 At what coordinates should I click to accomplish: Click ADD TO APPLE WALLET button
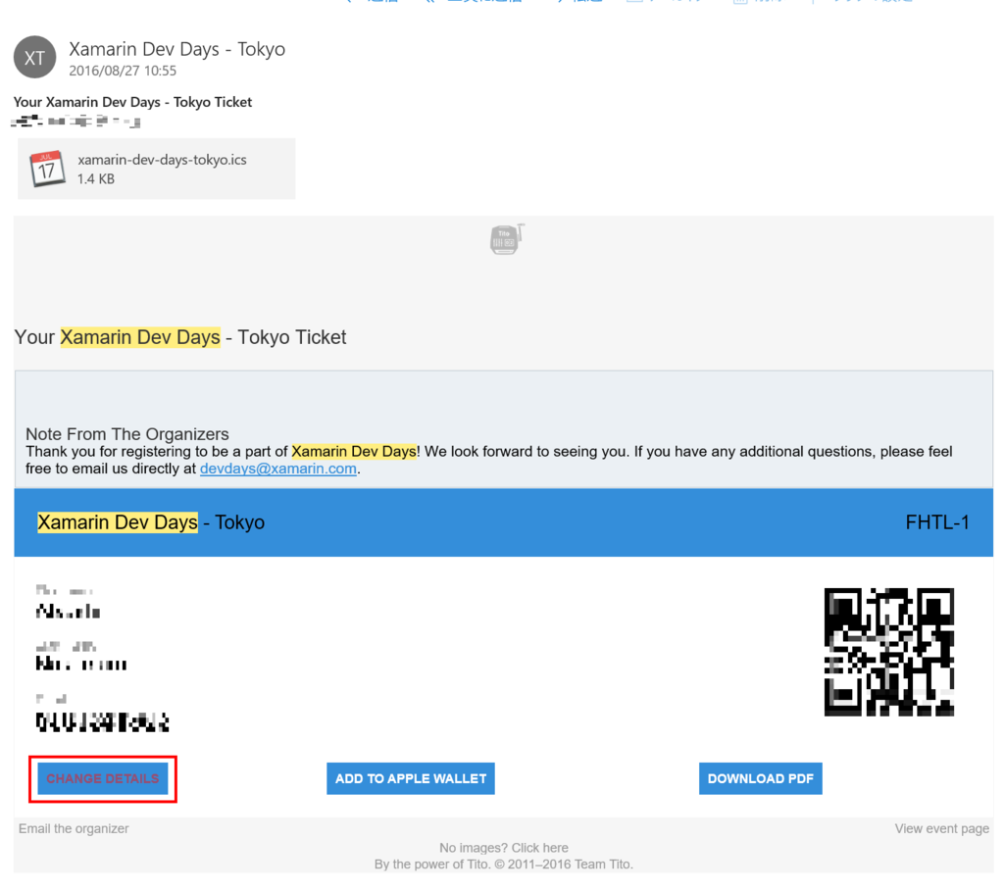coord(411,778)
